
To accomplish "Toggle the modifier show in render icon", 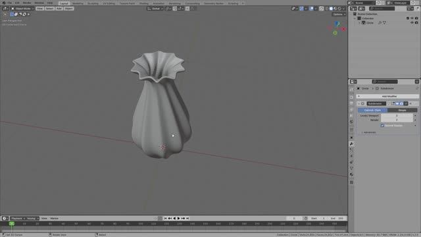I will tap(401, 103).
